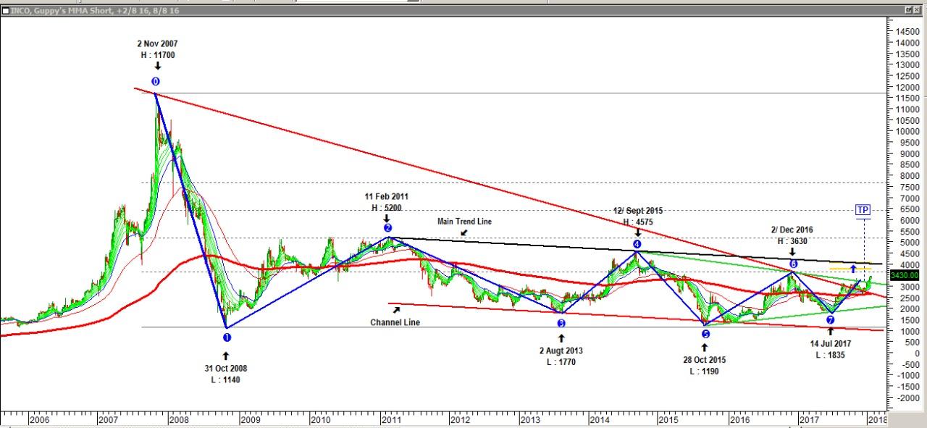Select the "Main Trend Line" text label

coord(464,222)
